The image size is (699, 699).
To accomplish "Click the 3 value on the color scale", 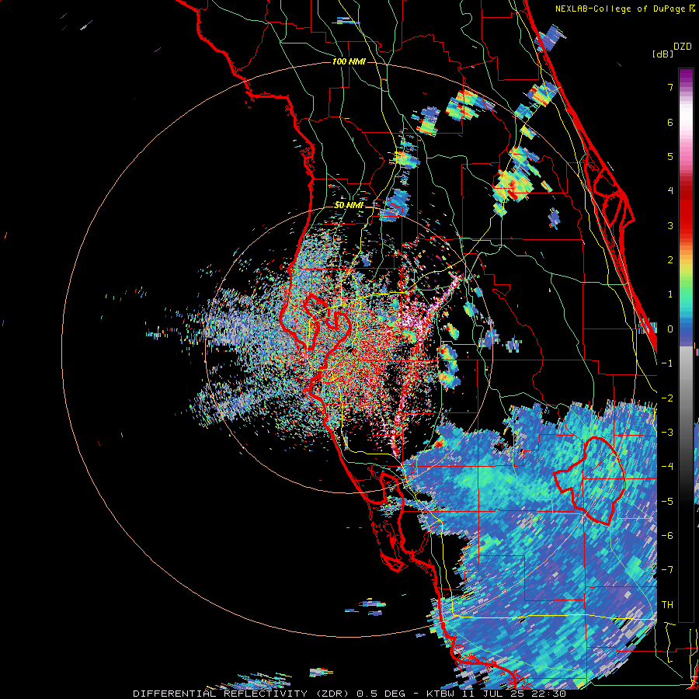I will (670, 225).
